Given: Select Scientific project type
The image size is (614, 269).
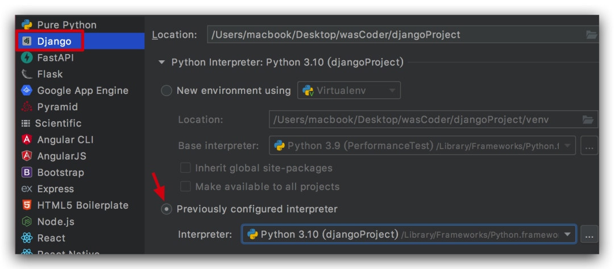Looking at the screenshot, I should [59, 123].
